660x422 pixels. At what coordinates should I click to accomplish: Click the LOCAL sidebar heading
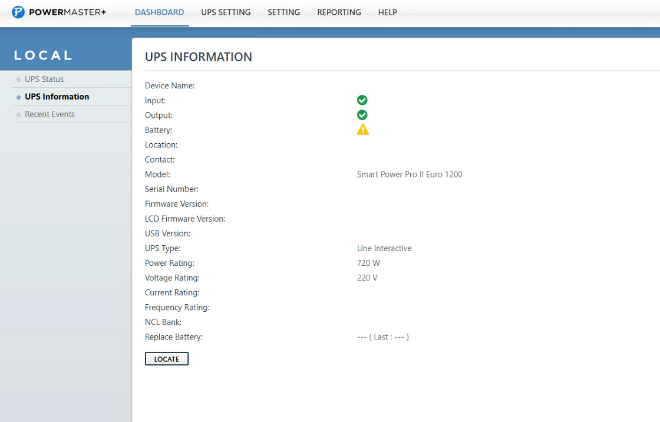point(43,55)
